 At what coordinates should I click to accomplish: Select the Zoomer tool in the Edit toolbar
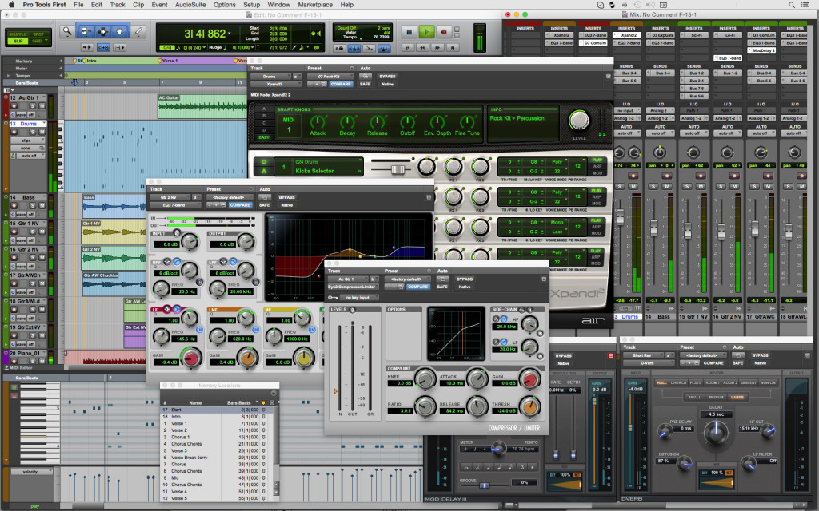[x=68, y=32]
